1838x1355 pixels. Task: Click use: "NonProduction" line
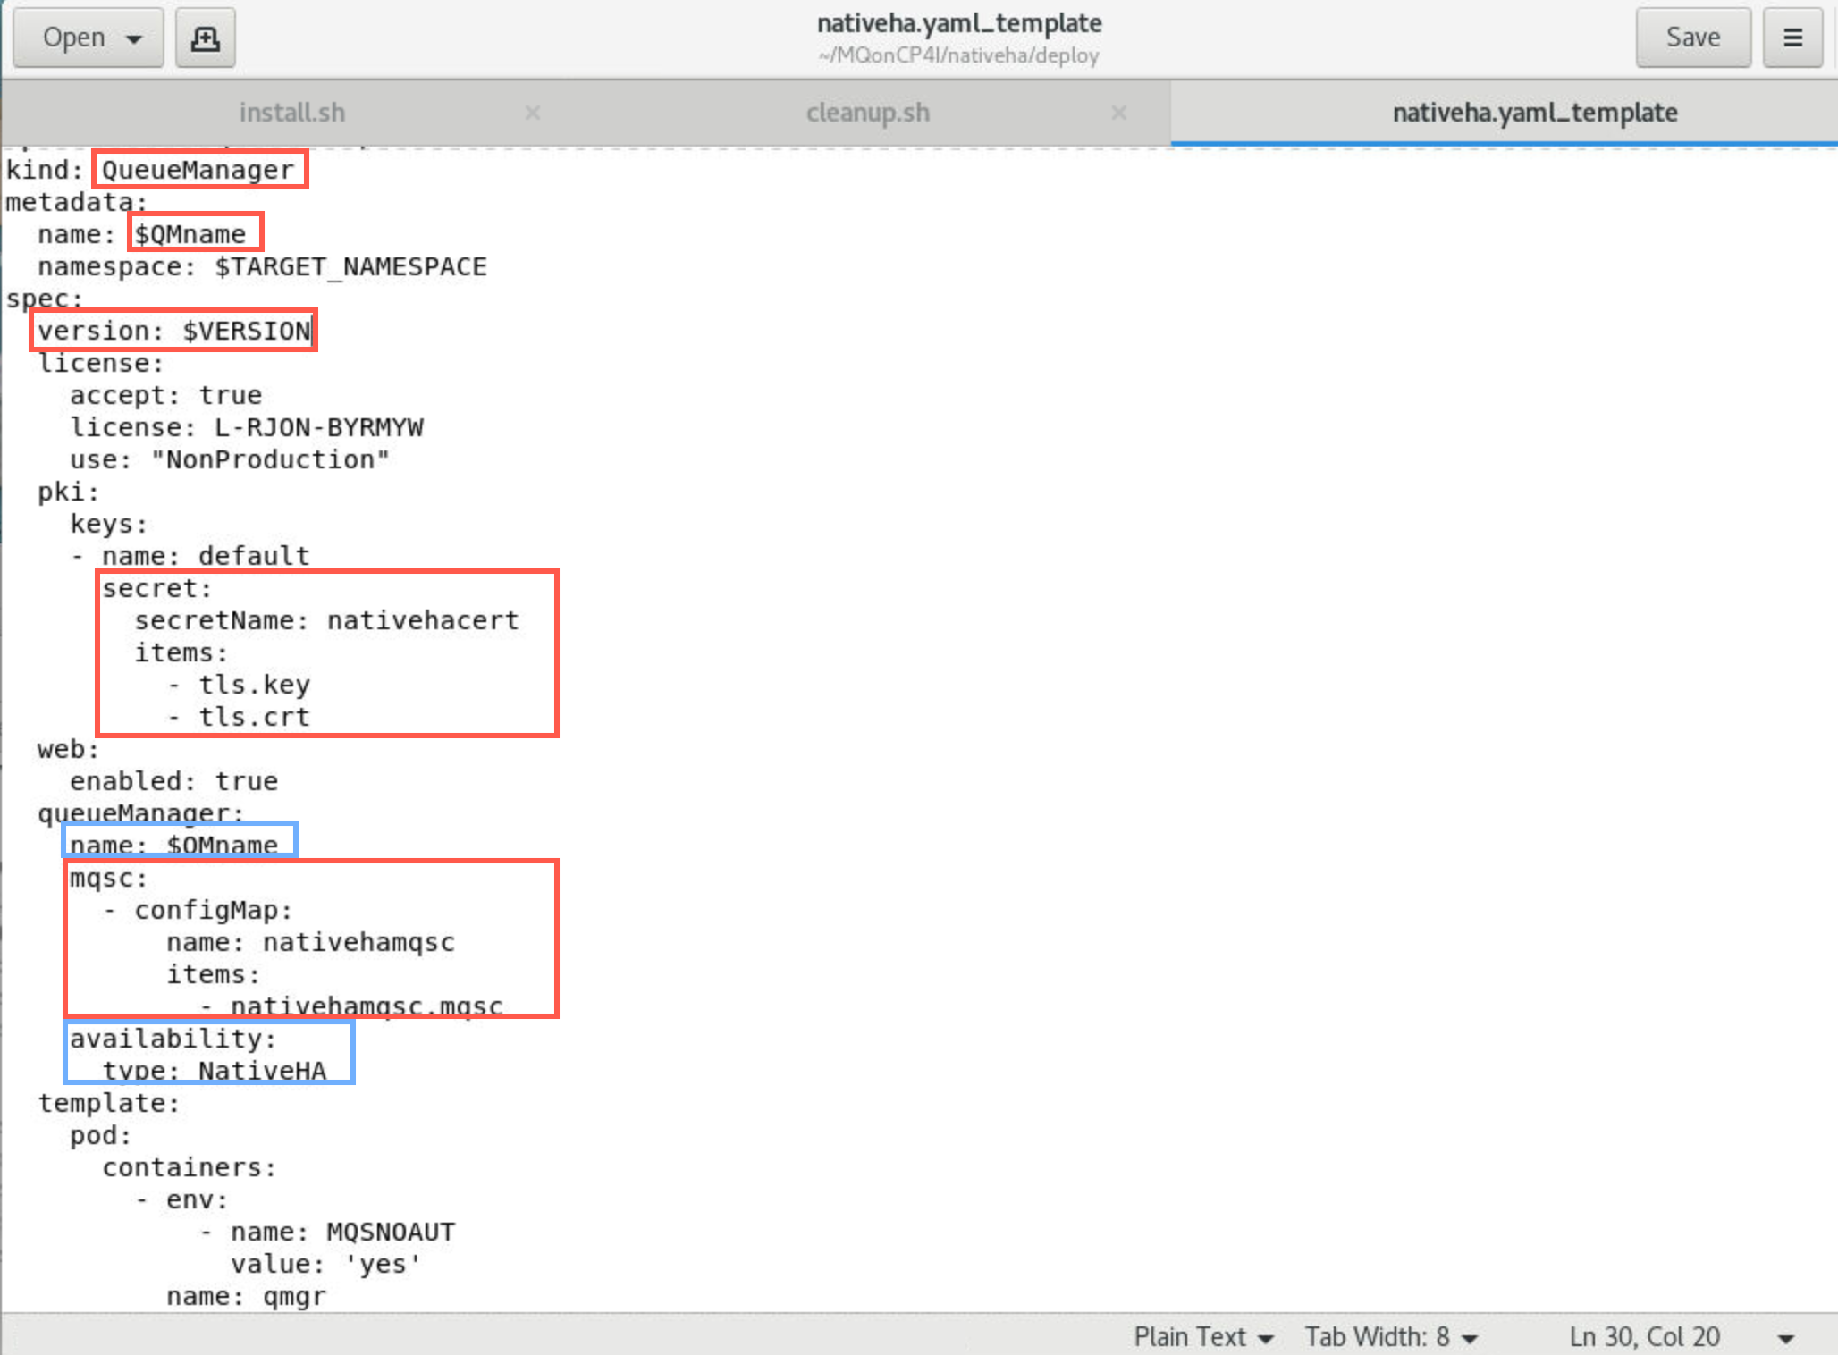click(x=230, y=459)
